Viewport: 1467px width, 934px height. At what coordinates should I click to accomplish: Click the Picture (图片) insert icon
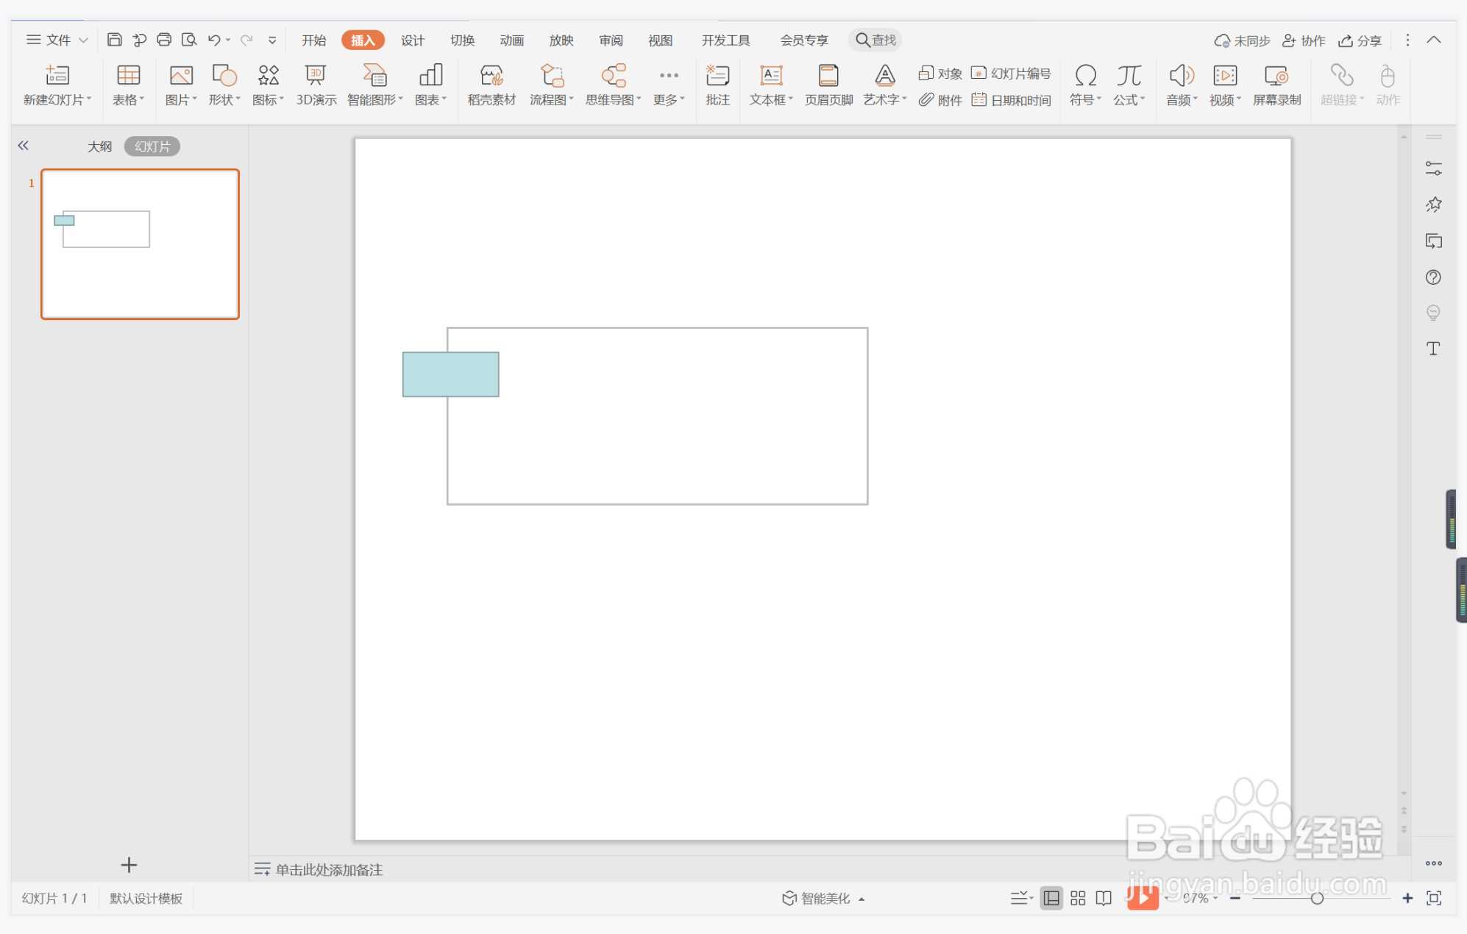[x=180, y=76]
